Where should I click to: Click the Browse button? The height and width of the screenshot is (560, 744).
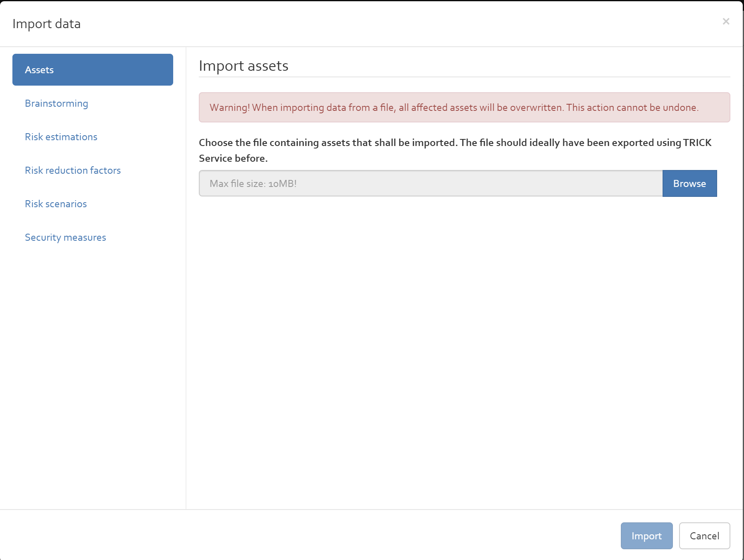(x=689, y=183)
